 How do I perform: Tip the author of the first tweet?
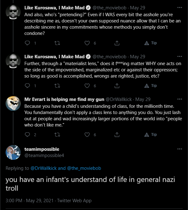click(x=150, y=43)
